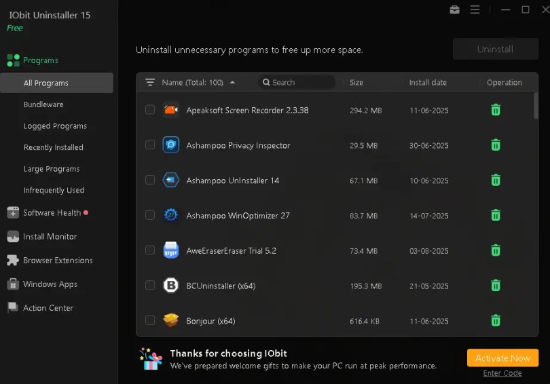Viewport: 550px width, 384px height.
Task: Click the 616.4 KB size value
Action: tap(365, 321)
